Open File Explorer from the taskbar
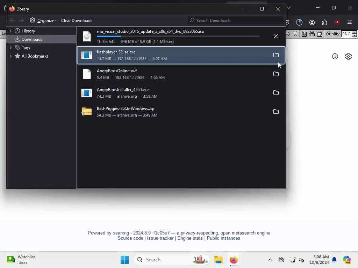Viewport: 358px width, 268px height. (x=218, y=260)
